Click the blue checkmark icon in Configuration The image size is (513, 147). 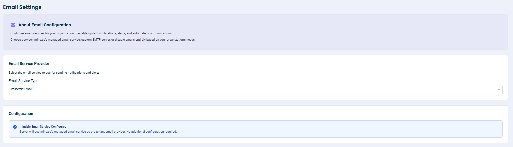[15, 127]
